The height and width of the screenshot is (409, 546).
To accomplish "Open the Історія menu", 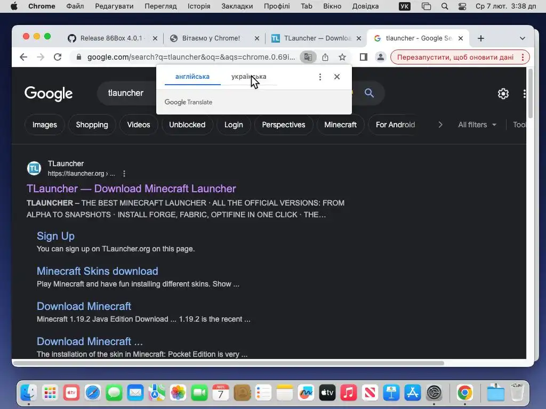I will (199, 6).
